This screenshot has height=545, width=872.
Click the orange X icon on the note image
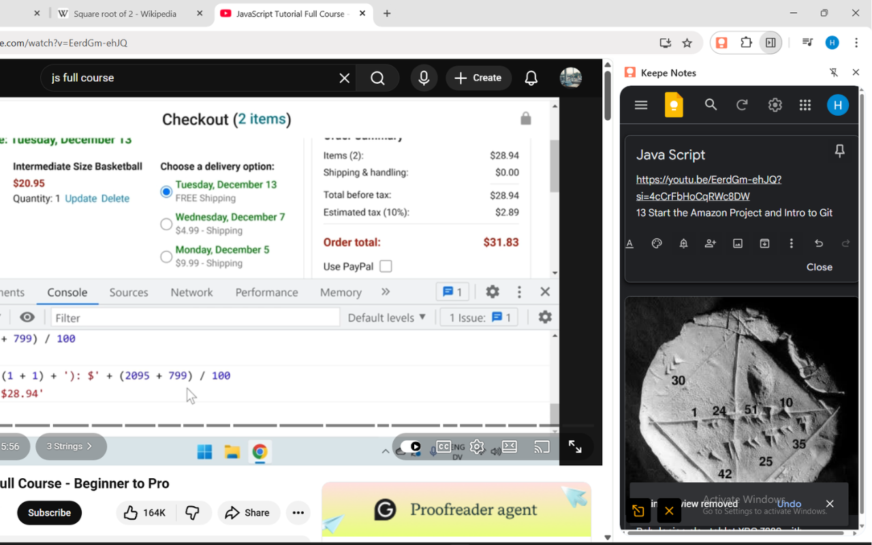click(669, 511)
